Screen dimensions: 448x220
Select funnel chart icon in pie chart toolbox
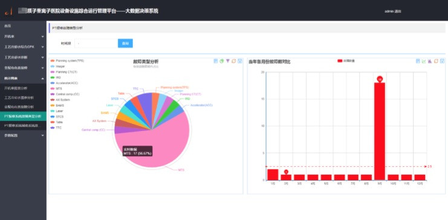point(228,61)
